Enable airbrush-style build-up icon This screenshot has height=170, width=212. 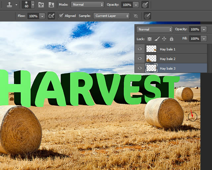pos(51,16)
